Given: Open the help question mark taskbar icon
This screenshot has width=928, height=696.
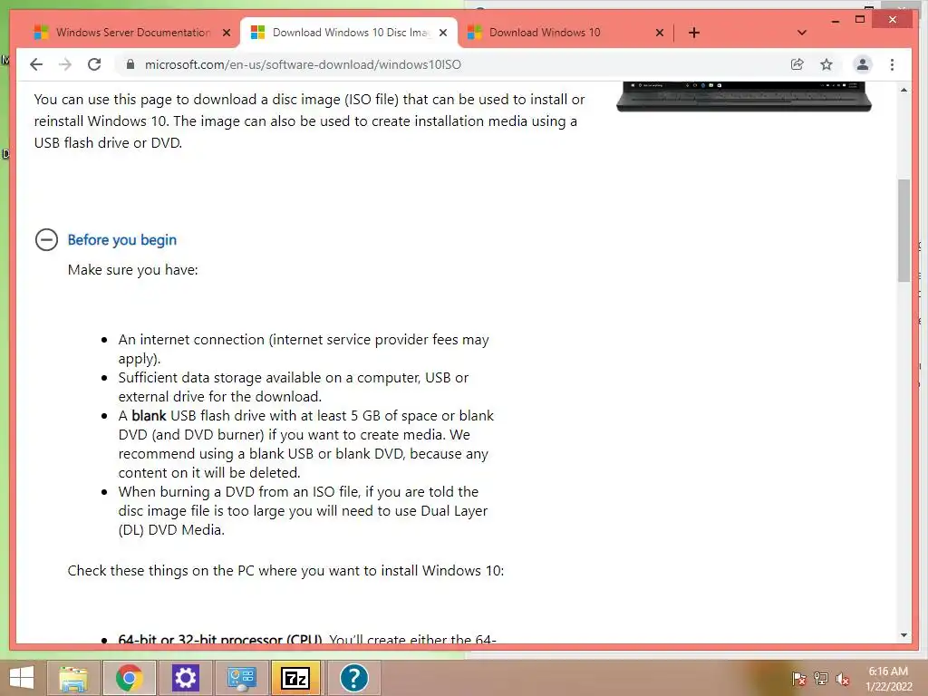Looking at the screenshot, I should tap(354, 678).
